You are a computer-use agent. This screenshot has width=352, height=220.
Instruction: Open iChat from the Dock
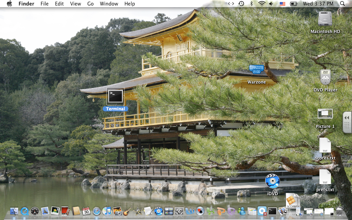(x=242, y=212)
